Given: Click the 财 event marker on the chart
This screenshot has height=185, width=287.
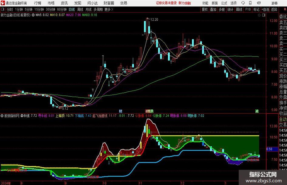Looking at the screenshot, I should tap(121, 111).
